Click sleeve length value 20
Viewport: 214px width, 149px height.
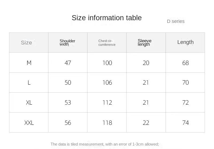tap(146, 63)
